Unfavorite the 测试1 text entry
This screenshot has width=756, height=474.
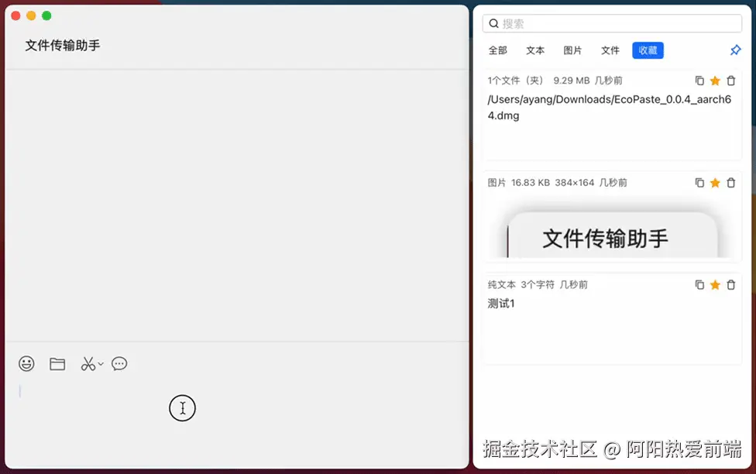click(x=714, y=284)
